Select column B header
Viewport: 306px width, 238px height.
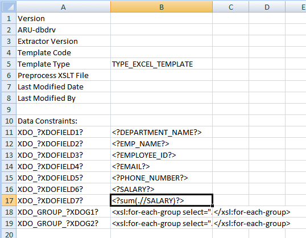[x=162, y=7]
